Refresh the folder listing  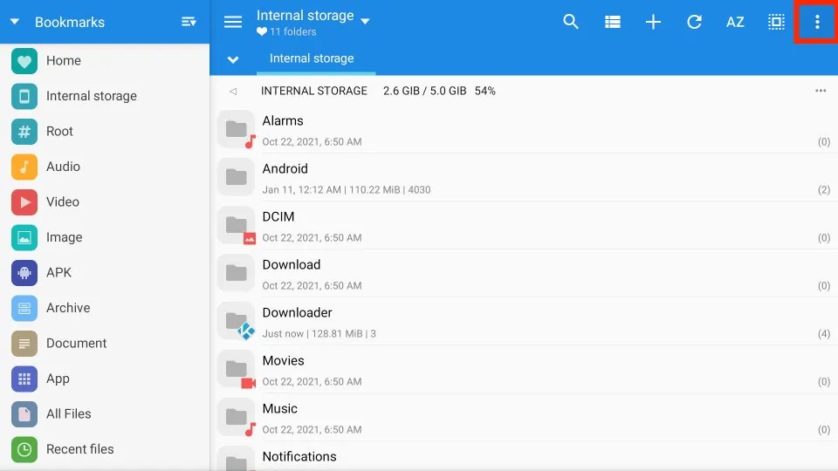pos(694,23)
